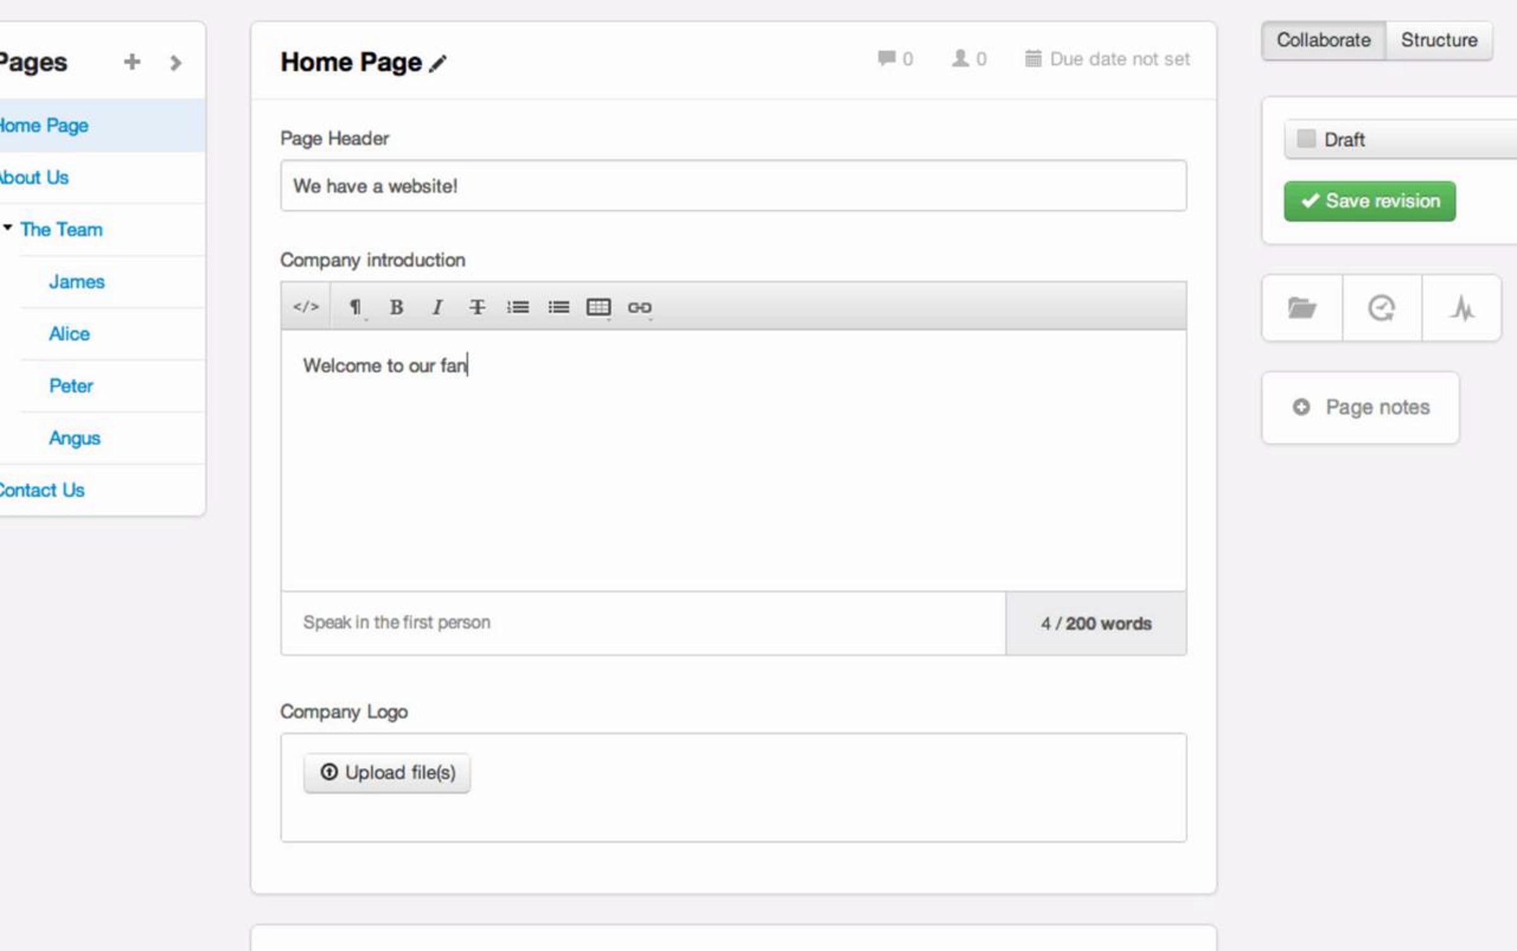
Task: Switch to the Collaborate tab
Action: (1324, 40)
